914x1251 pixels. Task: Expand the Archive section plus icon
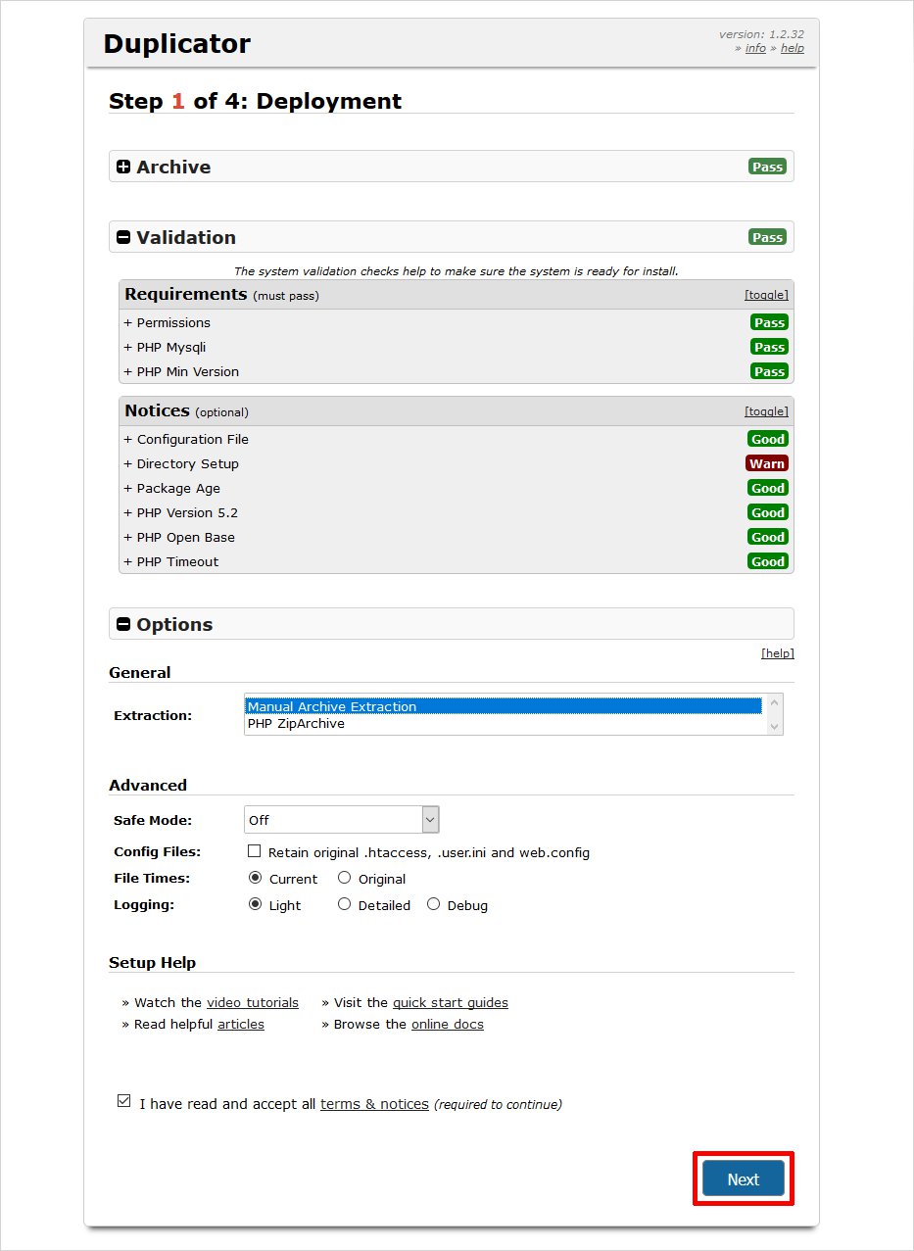[x=123, y=168]
